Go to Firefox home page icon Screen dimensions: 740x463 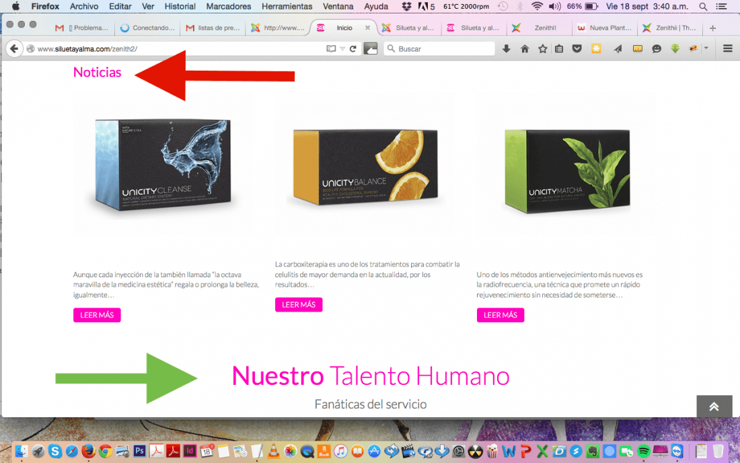tap(525, 48)
